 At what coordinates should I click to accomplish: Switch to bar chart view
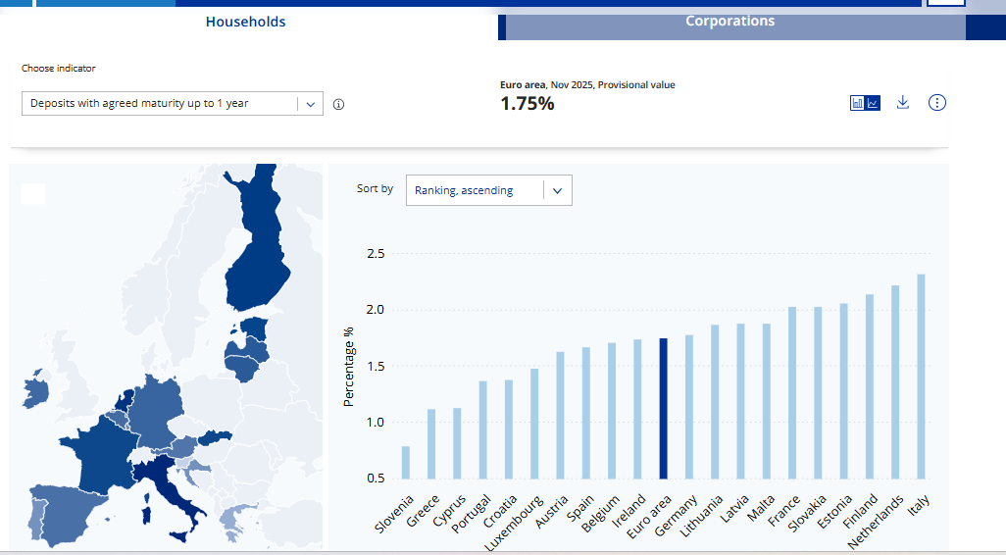tap(858, 103)
